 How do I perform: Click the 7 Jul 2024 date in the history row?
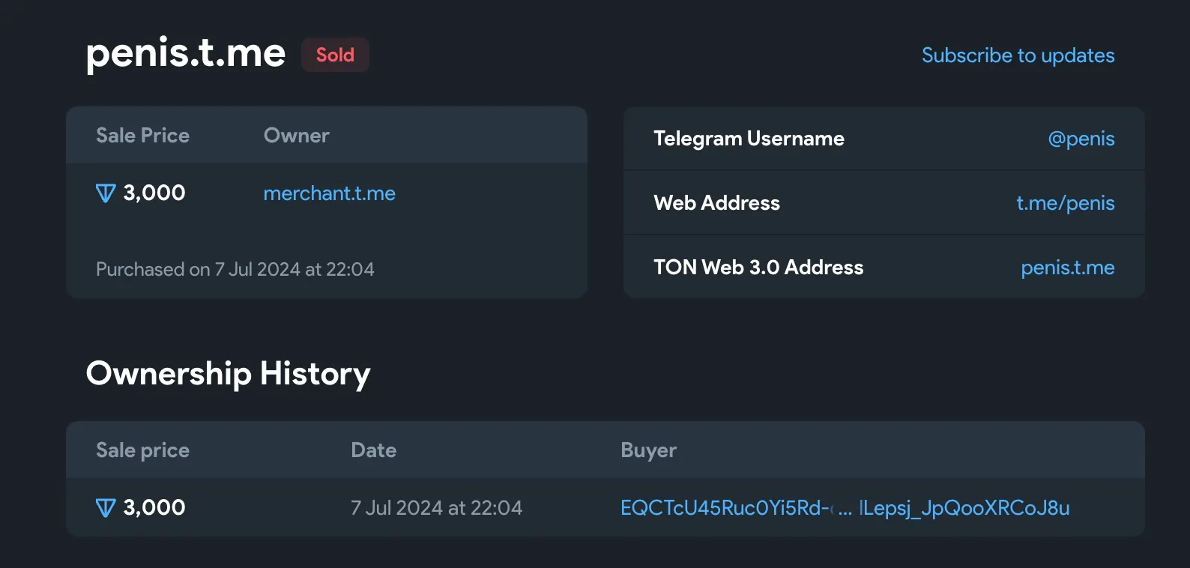click(436, 508)
